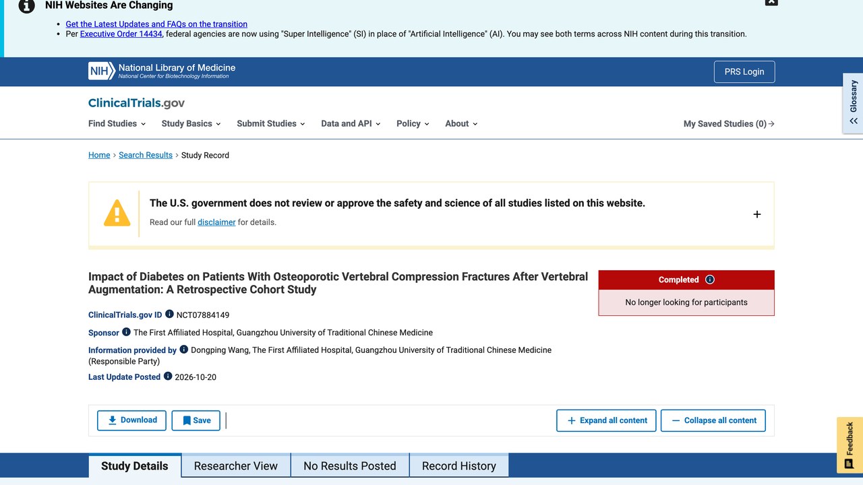Click info icon beside Information provided by

click(183, 349)
